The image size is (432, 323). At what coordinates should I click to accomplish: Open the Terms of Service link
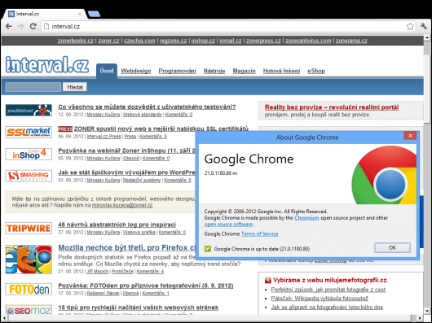(x=259, y=234)
